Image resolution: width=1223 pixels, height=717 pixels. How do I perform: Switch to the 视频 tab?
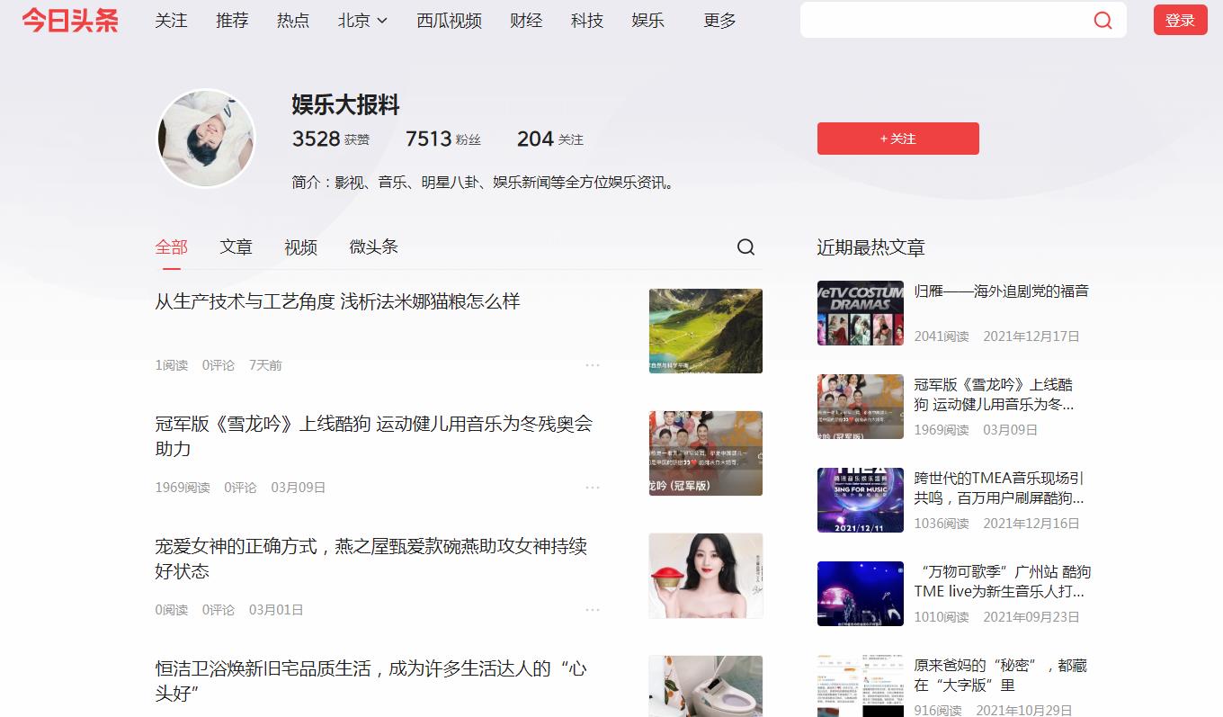click(300, 247)
